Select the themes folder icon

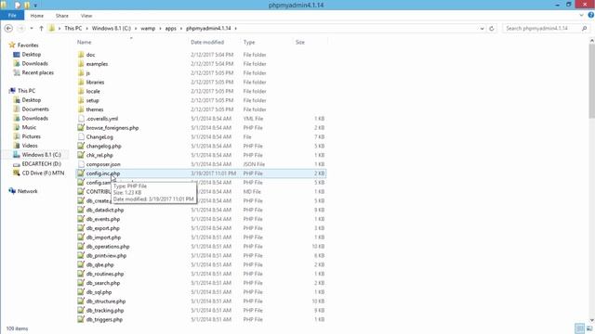coord(81,109)
